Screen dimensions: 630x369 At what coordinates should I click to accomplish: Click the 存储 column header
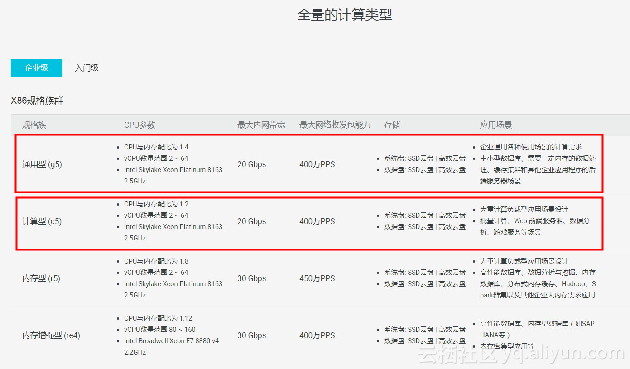[x=392, y=125]
